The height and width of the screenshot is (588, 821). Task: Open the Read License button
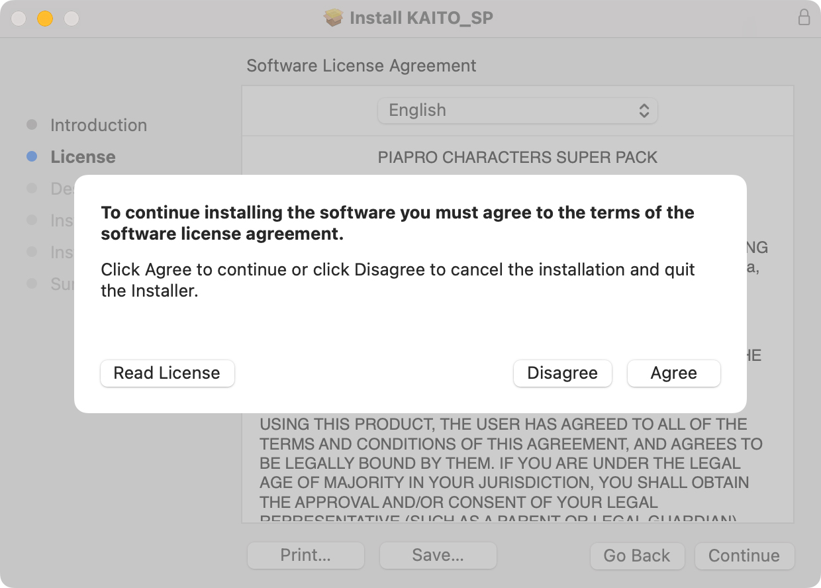(167, 373)
